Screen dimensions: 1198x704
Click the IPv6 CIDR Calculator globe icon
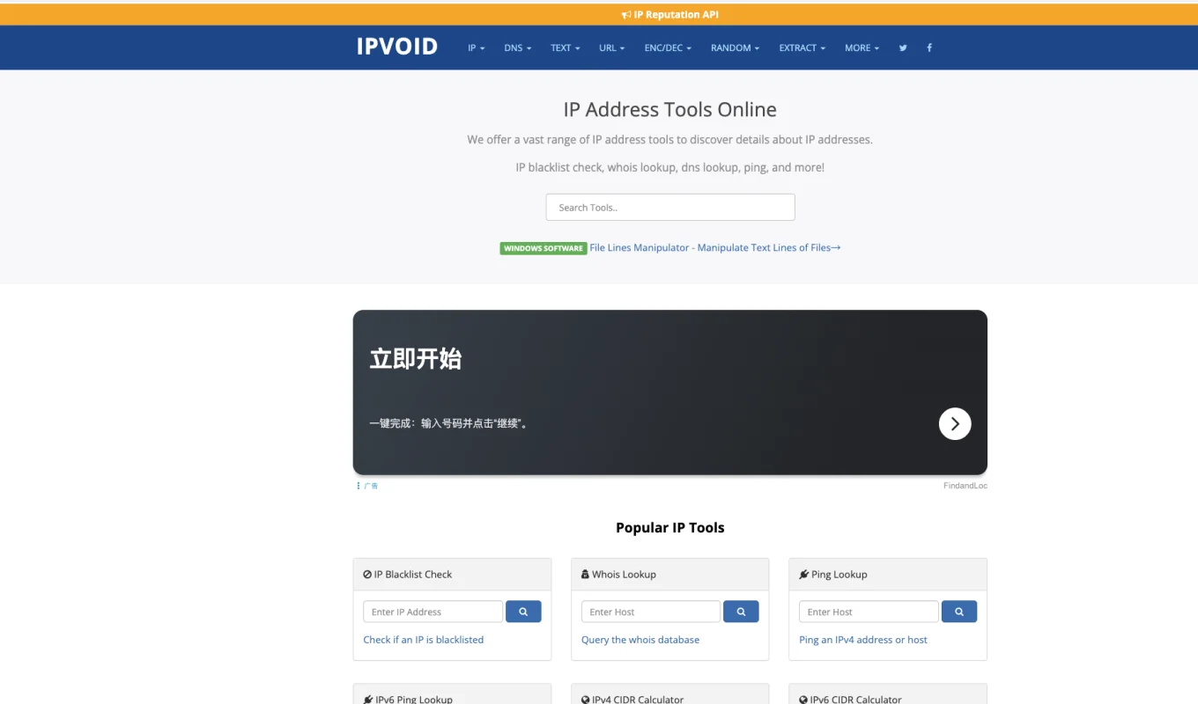click(803, 700)
